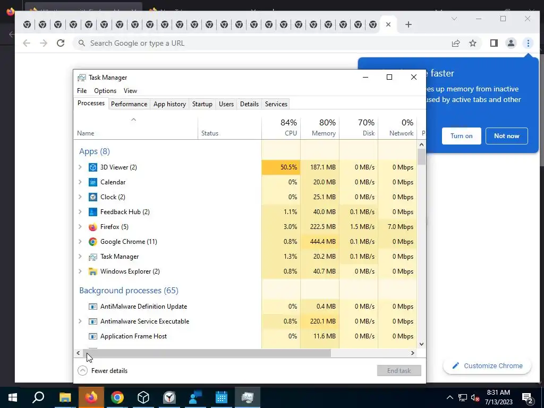Switch to Chrome on the taskbar

click(117, 397)
